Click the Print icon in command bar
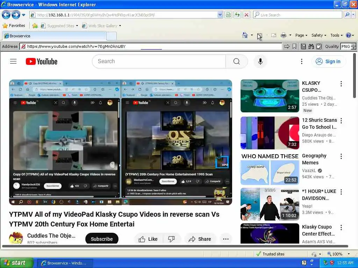This screenshot has width=358, height=268. tap(283, 35)
